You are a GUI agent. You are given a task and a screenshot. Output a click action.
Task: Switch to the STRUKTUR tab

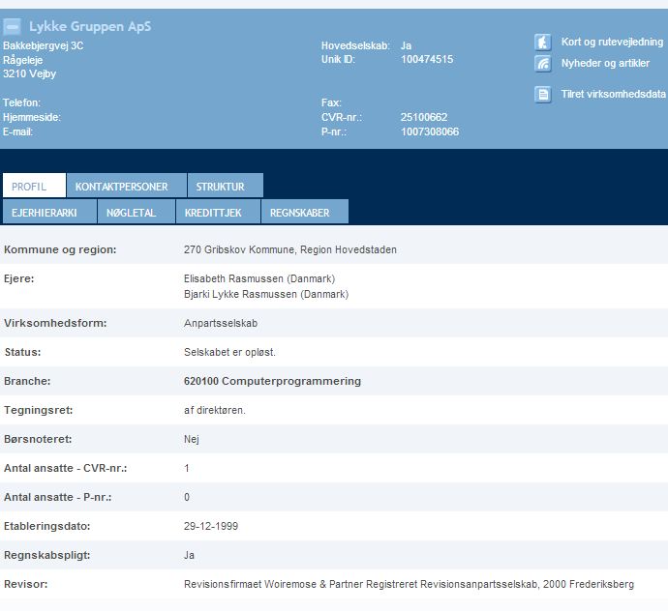tap(226, 185)
